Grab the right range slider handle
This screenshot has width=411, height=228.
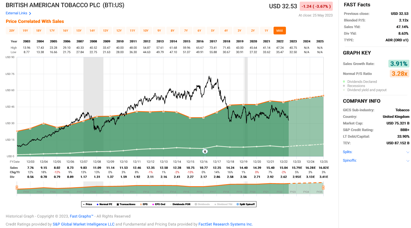(x=323, y=188)
